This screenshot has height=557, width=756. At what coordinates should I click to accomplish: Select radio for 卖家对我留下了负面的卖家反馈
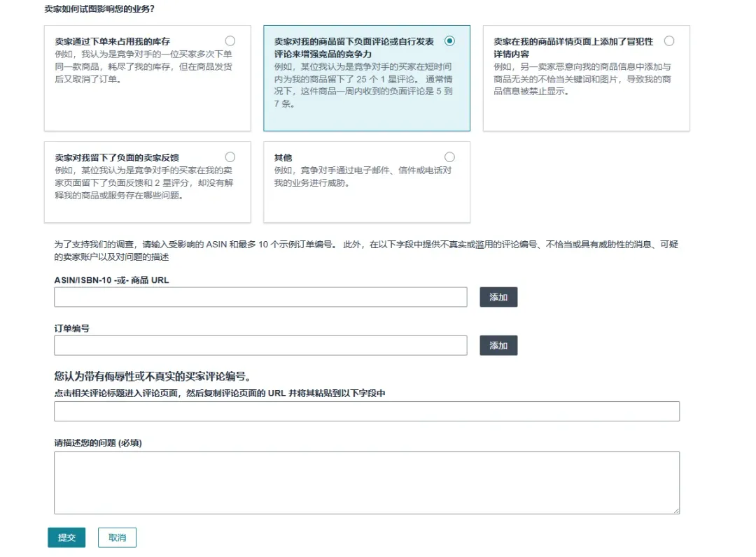230,157
